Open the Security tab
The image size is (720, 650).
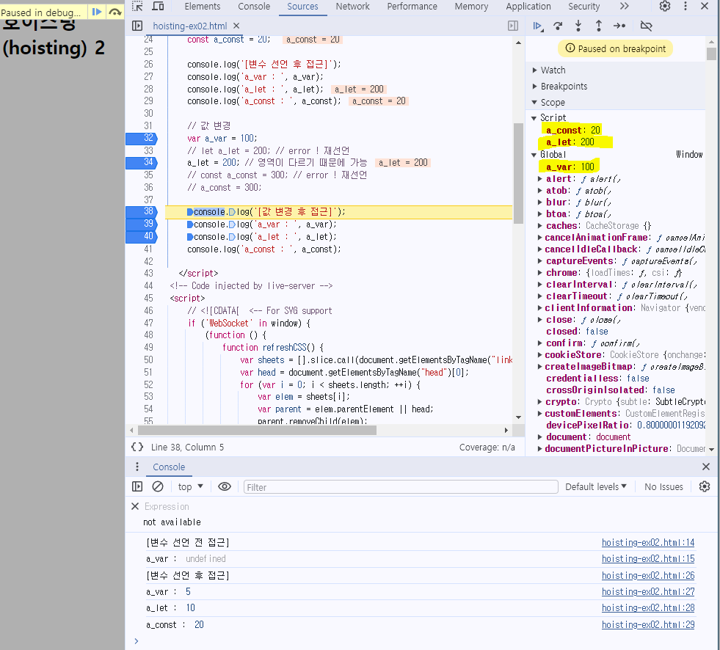pos(583,7)
